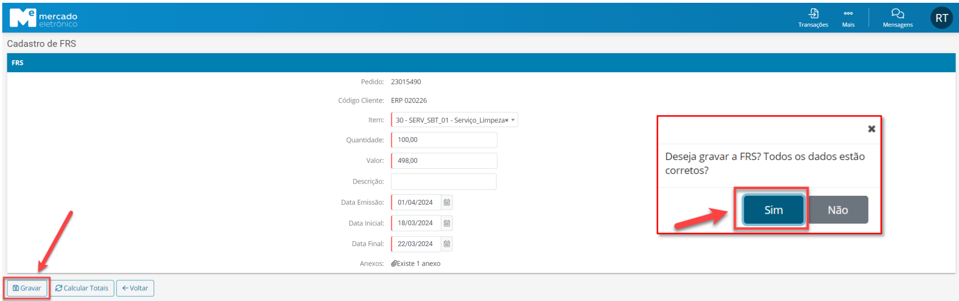
Task: Close the confirmation dialog with the X
Action: coord(872,129)
